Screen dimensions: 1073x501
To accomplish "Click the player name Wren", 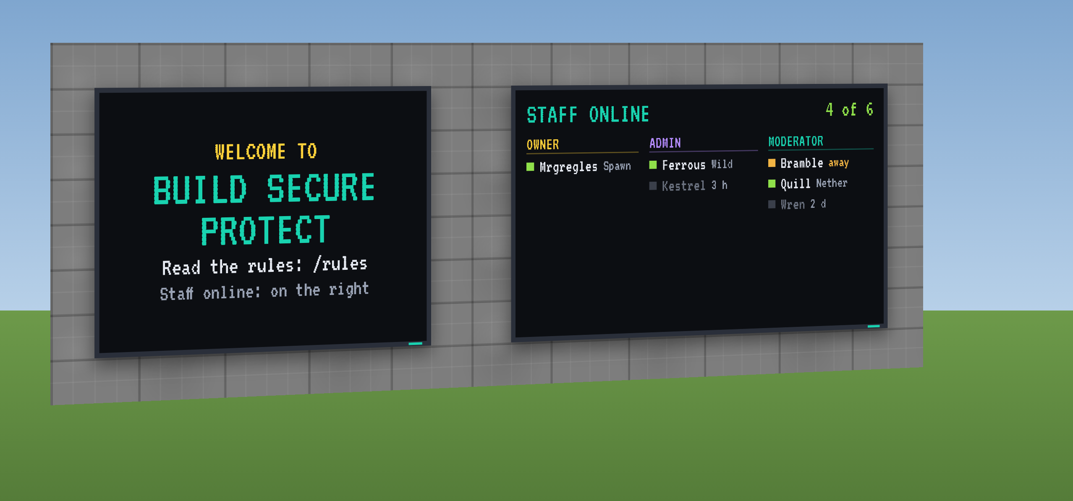I will (x=793, y=204).
